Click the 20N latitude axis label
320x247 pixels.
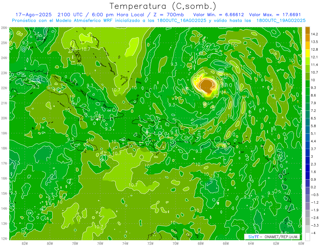4,118
